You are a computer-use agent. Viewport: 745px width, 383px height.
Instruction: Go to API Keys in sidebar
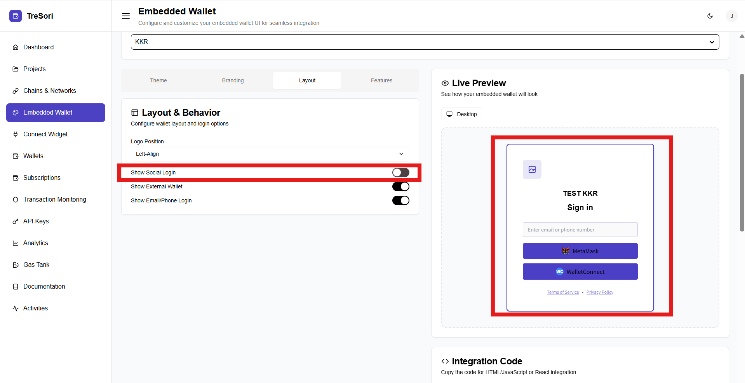(x=36, y=221)
